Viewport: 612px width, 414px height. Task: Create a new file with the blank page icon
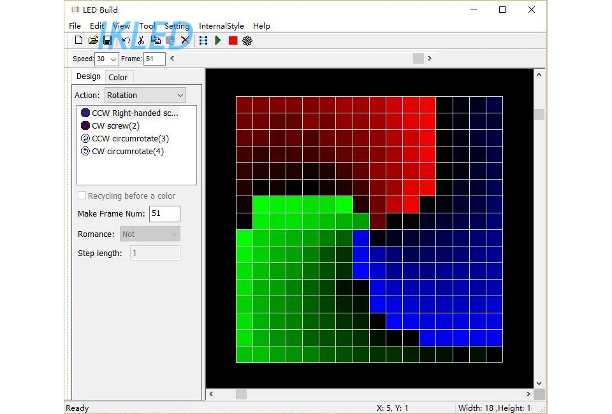(x=78, y=40)
